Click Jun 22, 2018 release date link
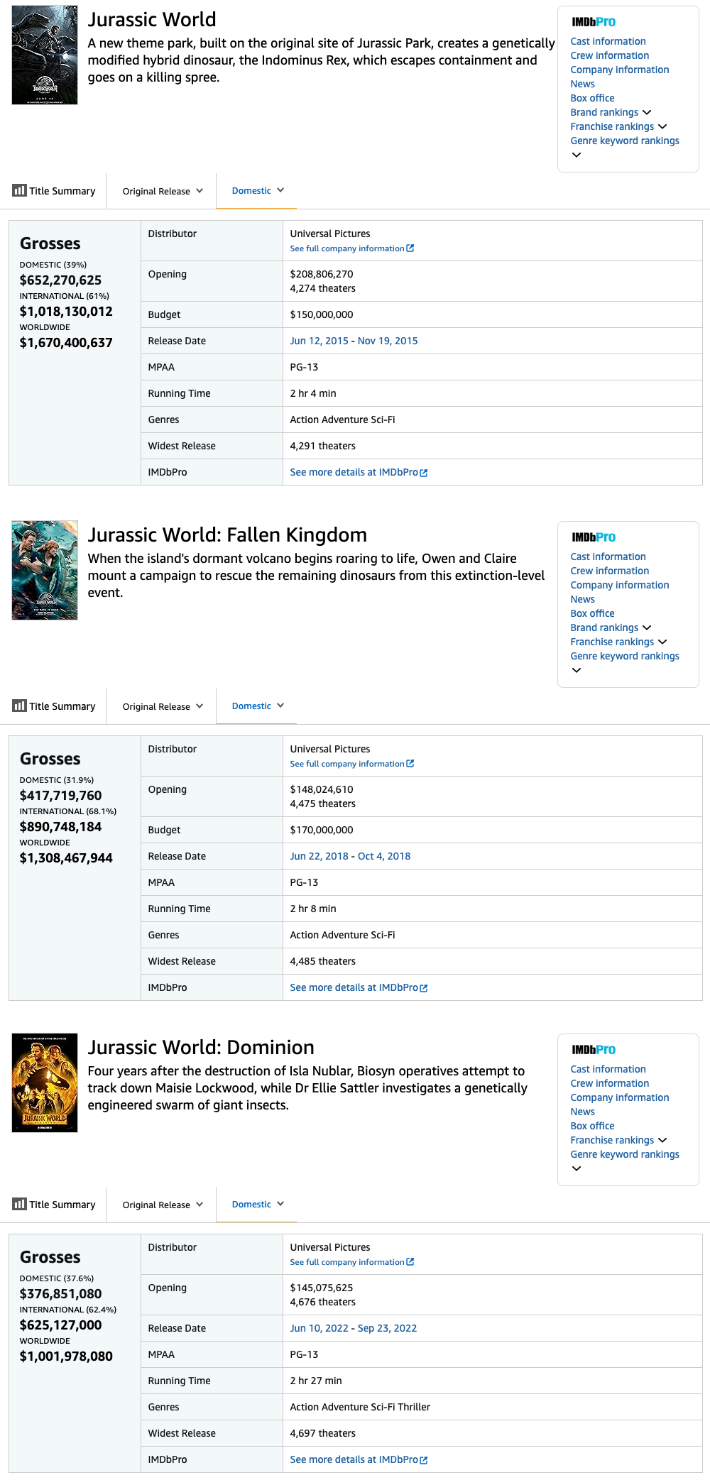Image resolution: width=710 pixels, height=1480 pixels. pyautogui.click(x=319, y=856)
